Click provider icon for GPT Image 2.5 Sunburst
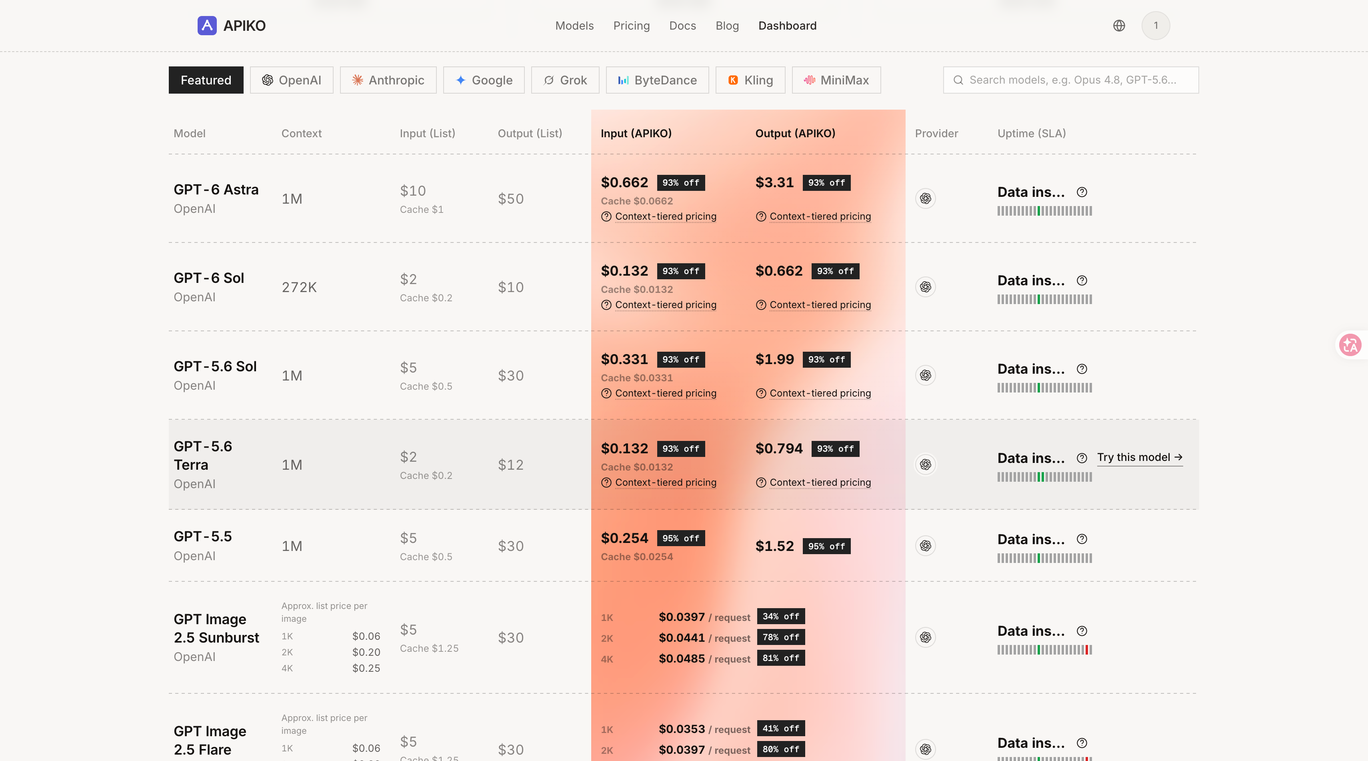The image size is (1368, 761). (x=925, y=637)
